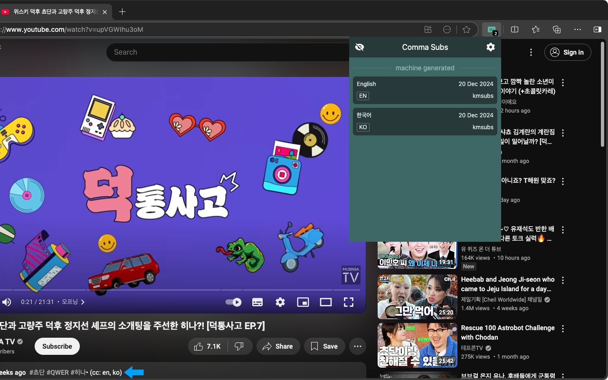Open the video player settings gear
Viewport: 608px width, 380px height.
coord(280,302)
